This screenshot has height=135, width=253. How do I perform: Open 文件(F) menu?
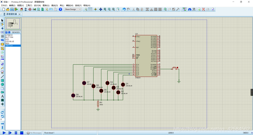click(4, 6)
